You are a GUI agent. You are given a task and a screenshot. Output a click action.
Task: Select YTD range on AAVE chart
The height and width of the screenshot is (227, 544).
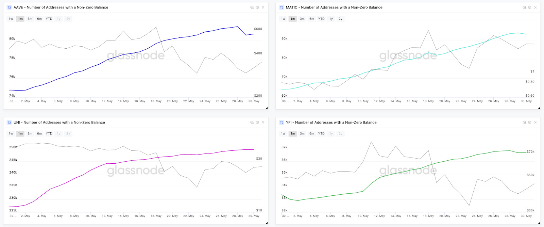click(x=49, y=19)
